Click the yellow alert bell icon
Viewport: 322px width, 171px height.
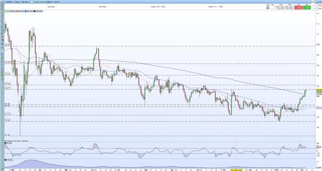[x=2, y=13]
